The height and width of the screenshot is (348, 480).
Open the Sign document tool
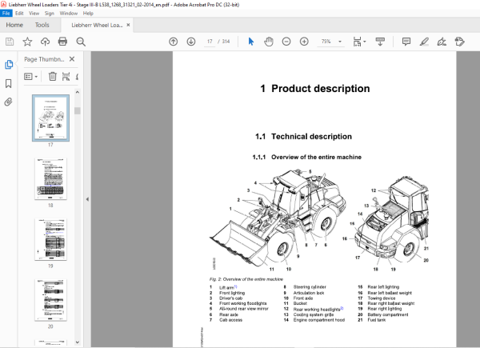point(442,42)
